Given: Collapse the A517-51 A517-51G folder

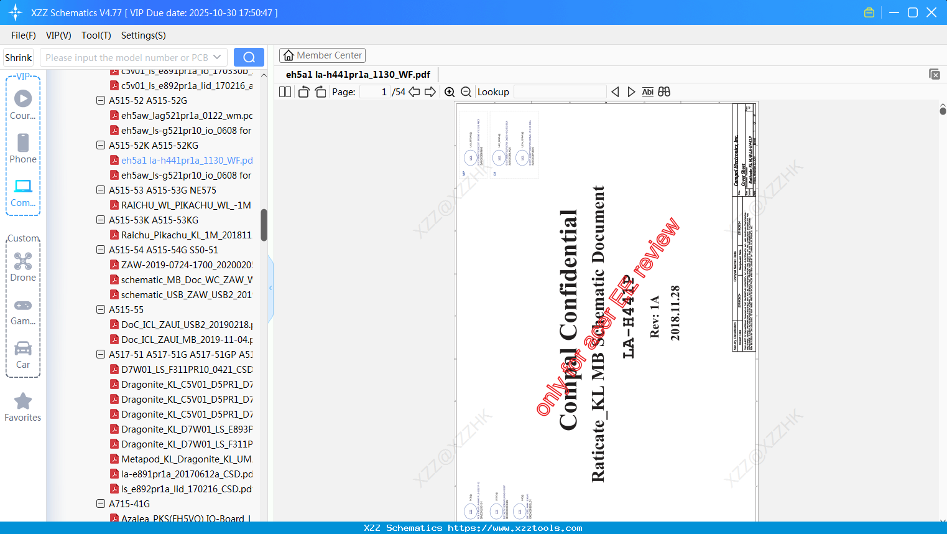Looking at the screenshot, I should pos(101,354).
